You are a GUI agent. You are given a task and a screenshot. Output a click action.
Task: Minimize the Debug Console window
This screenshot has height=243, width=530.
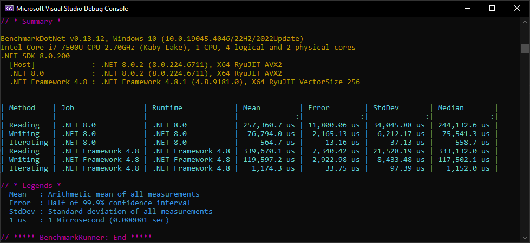pyautogui.click(x=467, y=9)
